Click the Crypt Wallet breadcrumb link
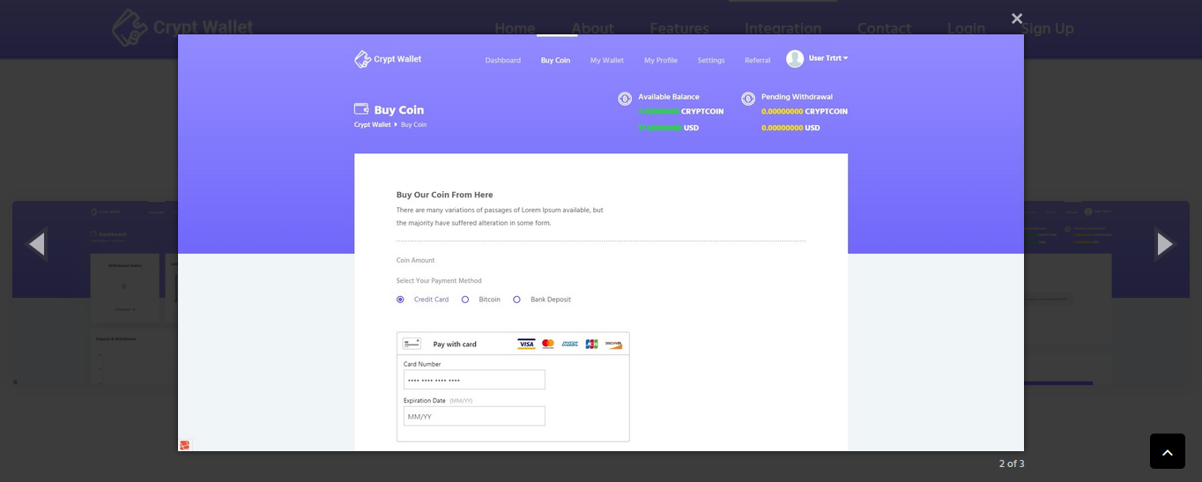The height and width of the screenshot is (482, 1202). (x=372, y=125)
